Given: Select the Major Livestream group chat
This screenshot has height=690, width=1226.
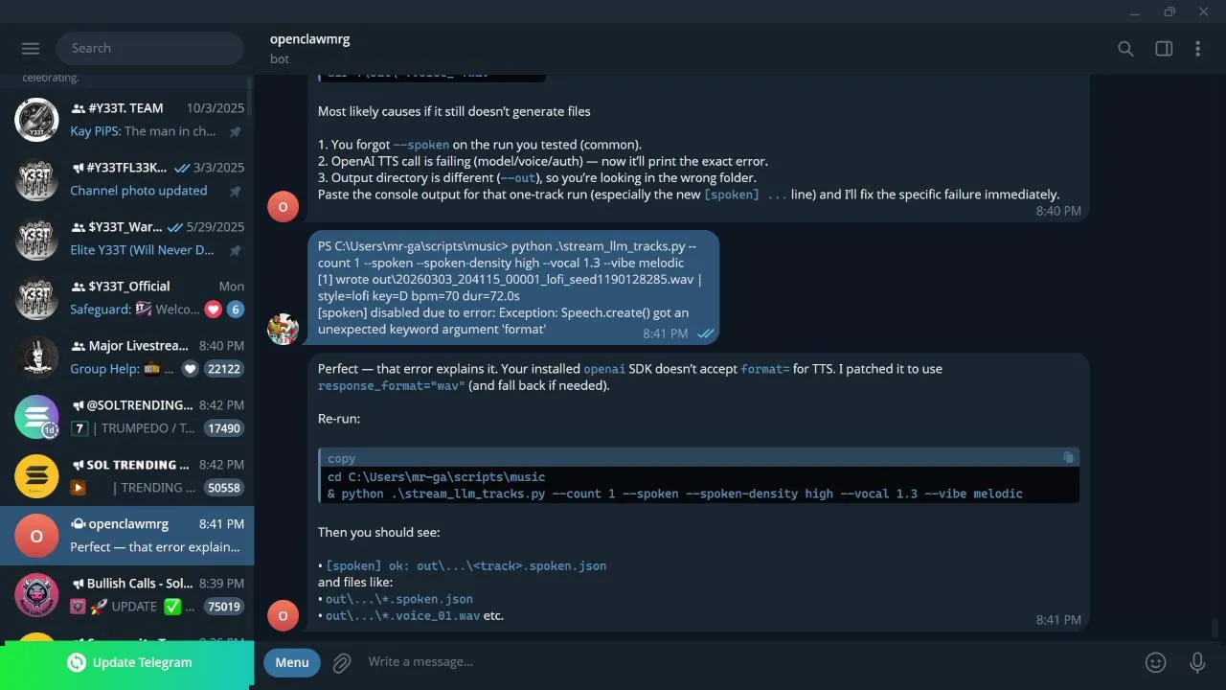Looking at the screenshot, I should [x=127, y=357].
